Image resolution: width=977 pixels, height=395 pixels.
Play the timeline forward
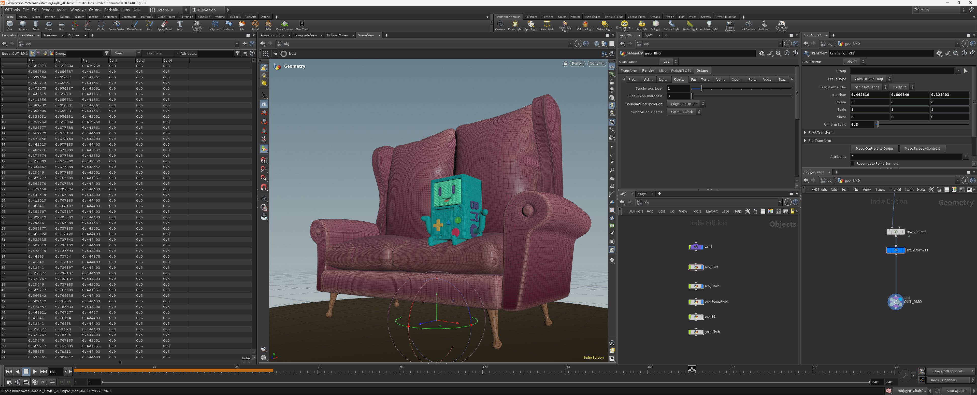pos(35,372)
